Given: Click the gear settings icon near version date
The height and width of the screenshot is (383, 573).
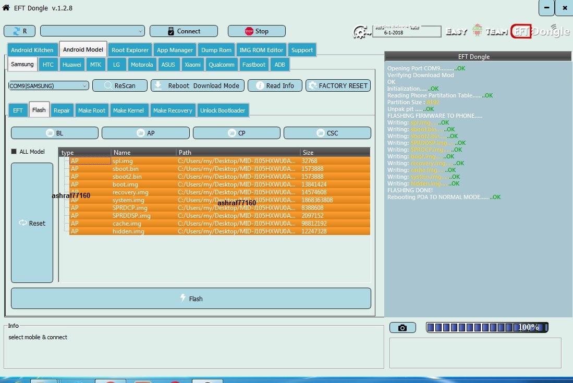Looking at the screenshot, I should click(x=360, y=32).
